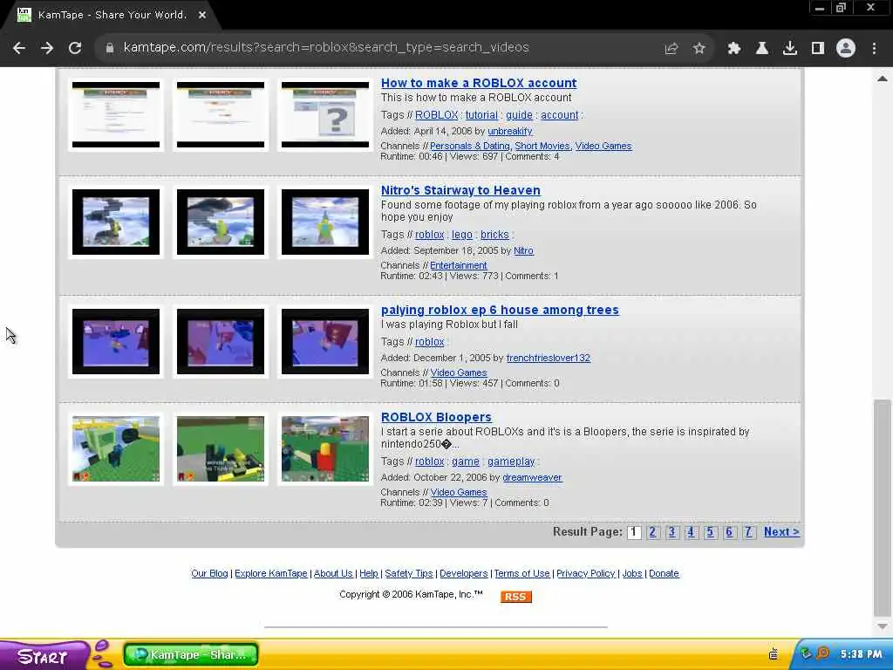Go to result page 7
The image size is (893, 670).
[x=748, y=532]
